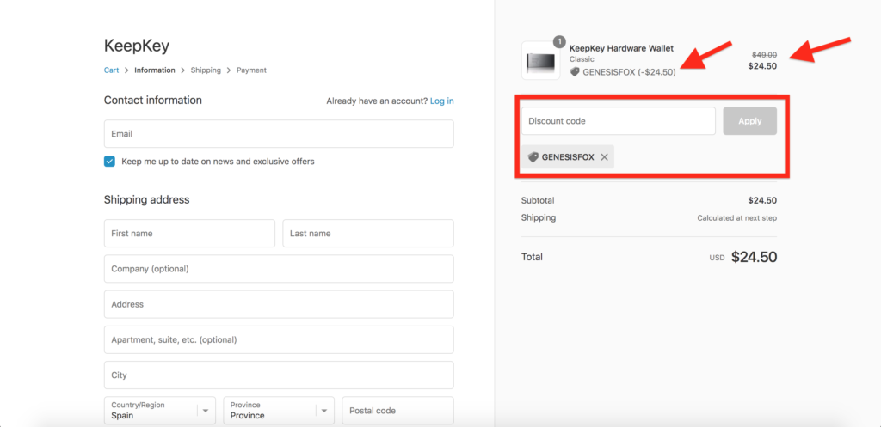Image resolution: width=881 pixels, height=427 pixels.
Task: Open the KeepKey Hardware Wallet thumbnail
Action: click(x=541, y=61)
